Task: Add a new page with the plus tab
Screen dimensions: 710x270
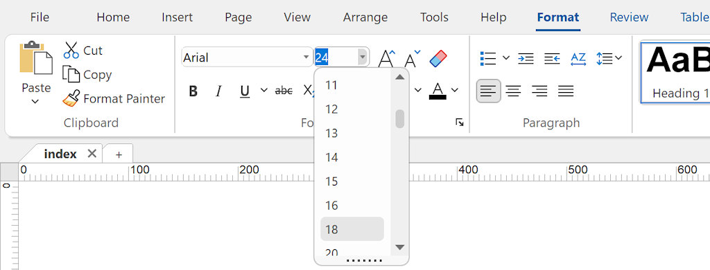Action: 119,154
